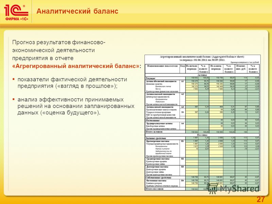Click the period line "01.06.2011 по 30.09.2011"

pos(202,60)
